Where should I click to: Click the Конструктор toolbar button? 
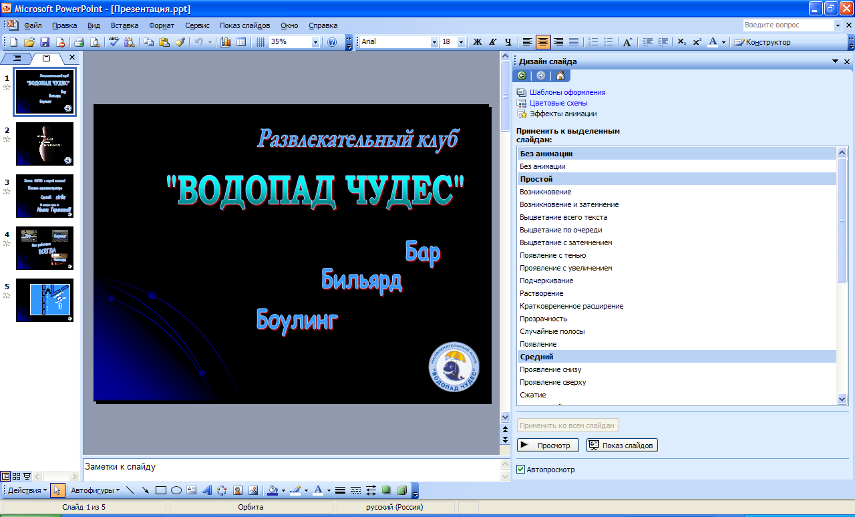(762, 42)
